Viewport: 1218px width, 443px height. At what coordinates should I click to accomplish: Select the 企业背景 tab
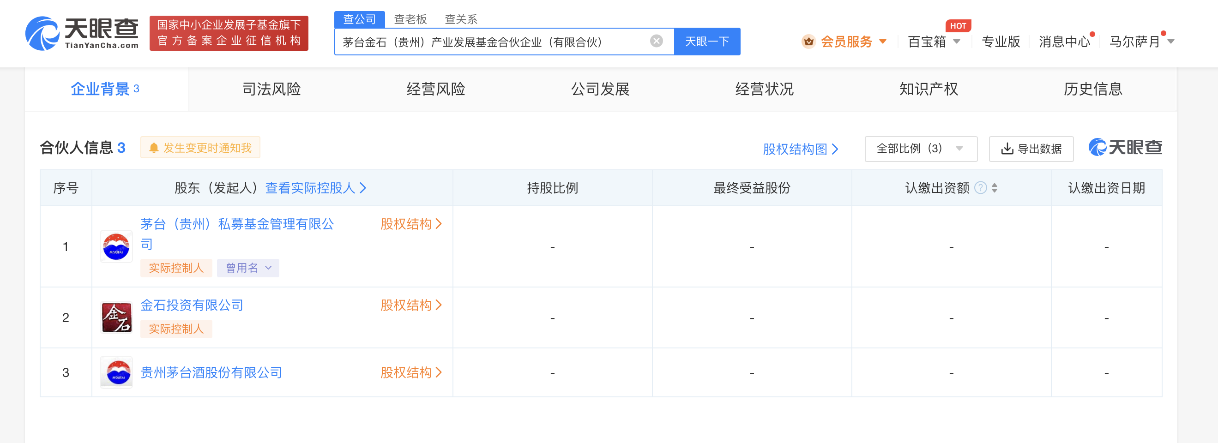pos(106,89)
